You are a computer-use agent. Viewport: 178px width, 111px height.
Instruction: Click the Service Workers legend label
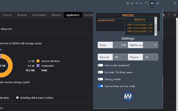point(50,61)
